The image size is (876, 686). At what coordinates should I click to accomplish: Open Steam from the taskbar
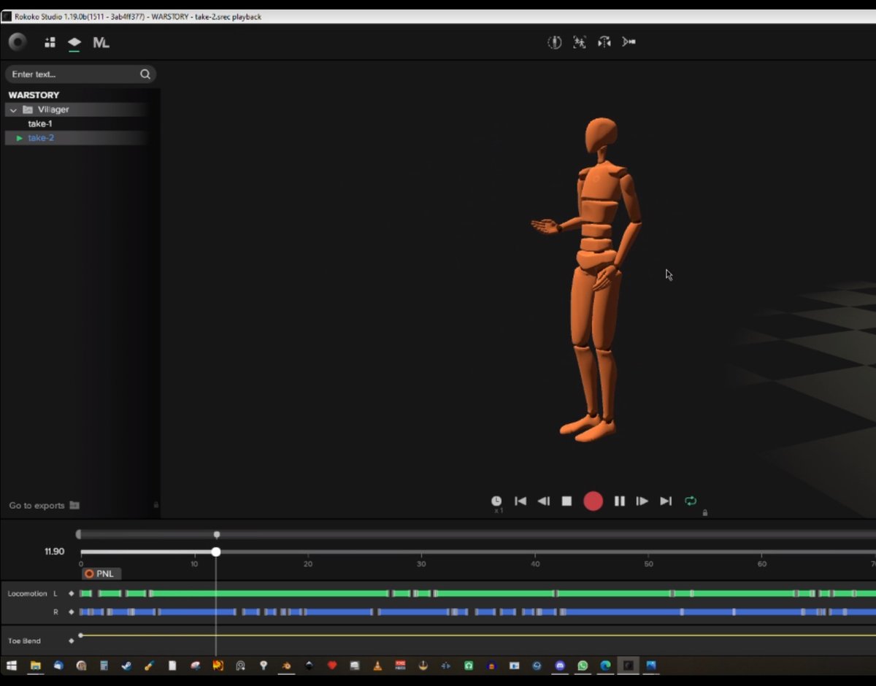pyautogui.click(x=126, y=666)
